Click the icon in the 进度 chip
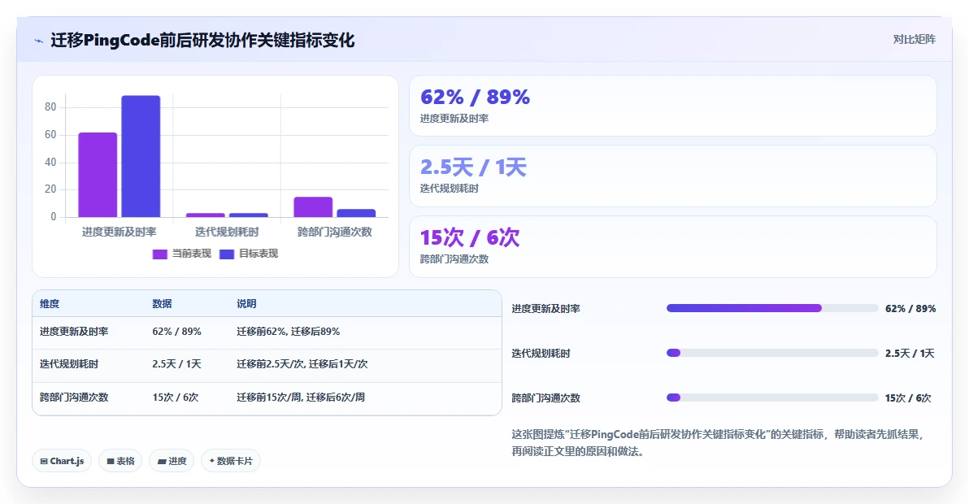Image resolution: width=969 pixels, height=504 pixels. click(x=161, y=462)
